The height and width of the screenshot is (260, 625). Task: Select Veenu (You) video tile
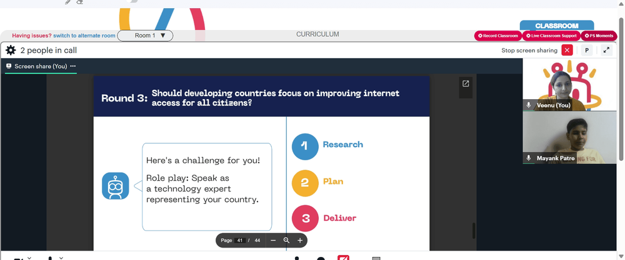coord(569,85)
